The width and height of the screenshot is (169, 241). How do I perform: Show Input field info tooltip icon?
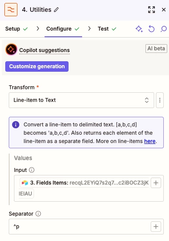click(x=32, y=170)
